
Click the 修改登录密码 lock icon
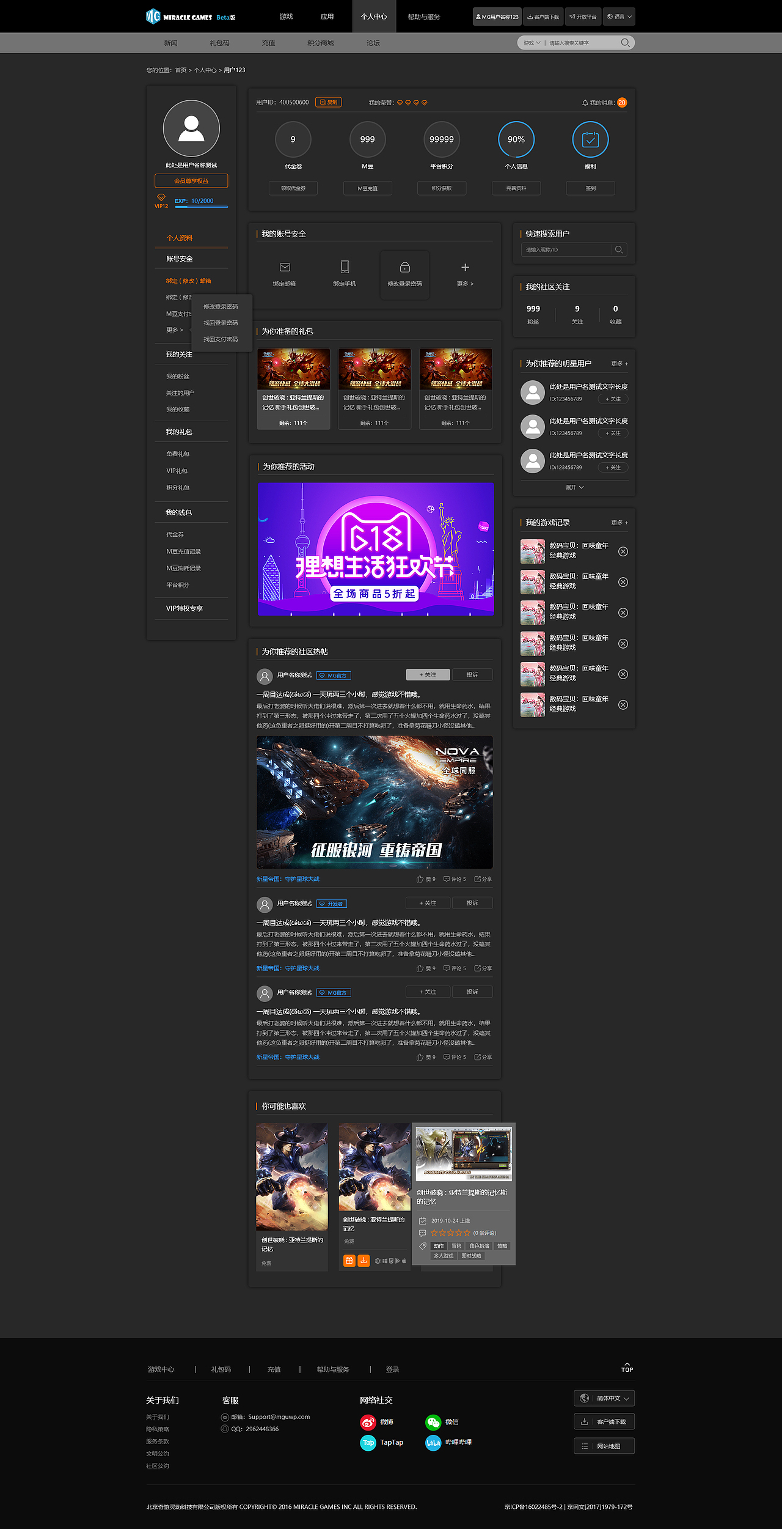404,267
